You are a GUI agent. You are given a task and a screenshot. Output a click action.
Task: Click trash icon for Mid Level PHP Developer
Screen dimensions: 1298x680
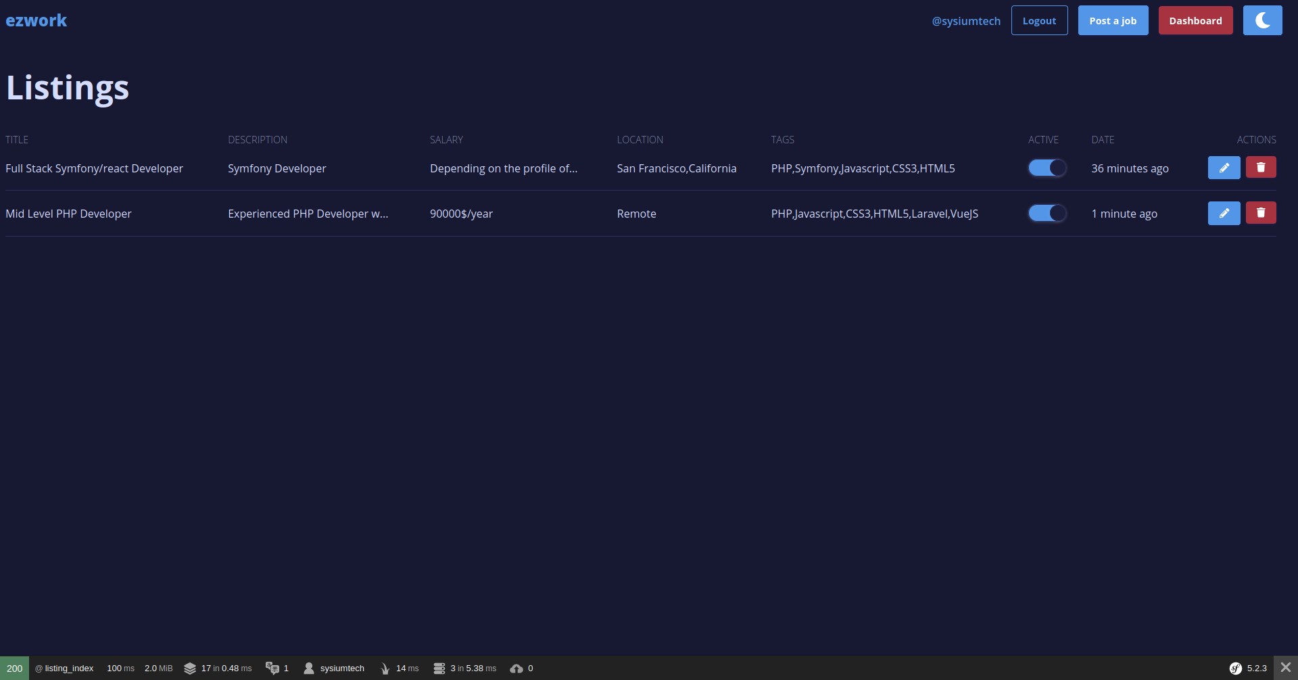click(x=1261, y=213)
